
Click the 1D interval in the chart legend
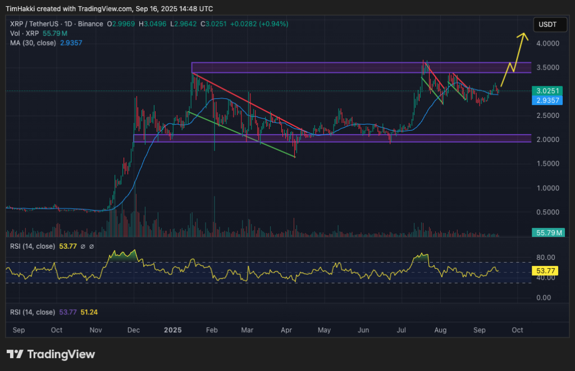(66, 24)
